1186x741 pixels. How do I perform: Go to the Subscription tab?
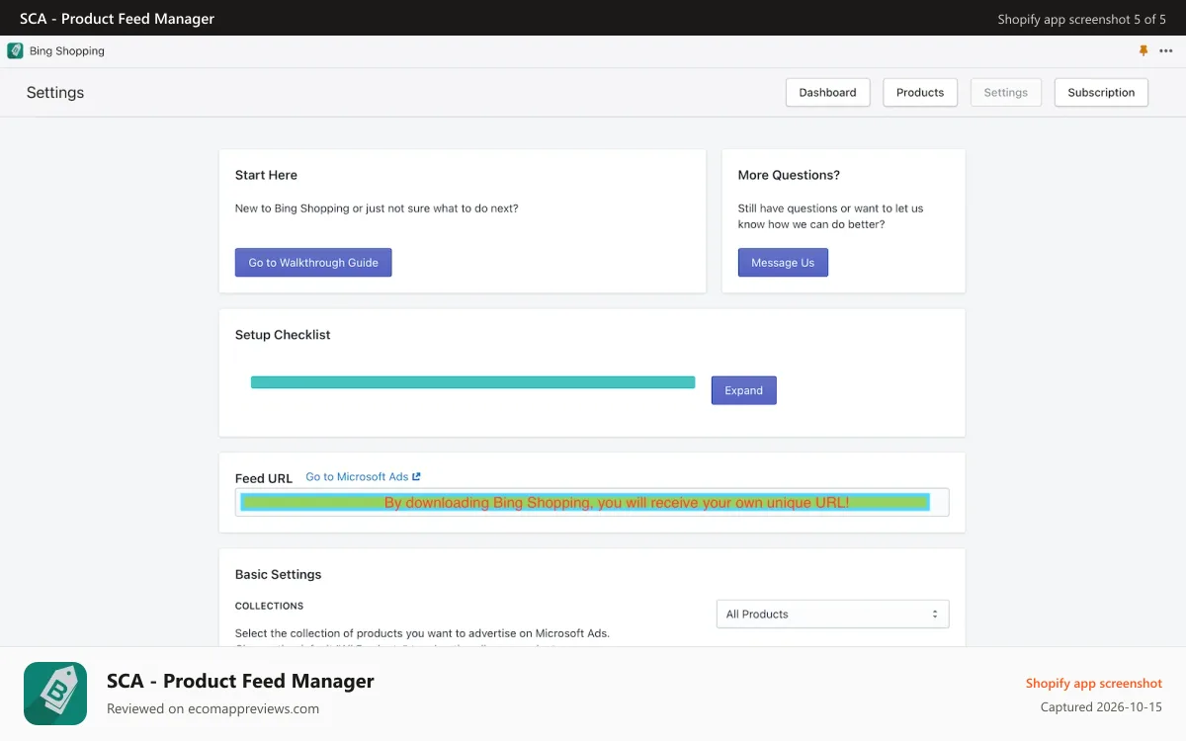click(x=1101, y=92)
